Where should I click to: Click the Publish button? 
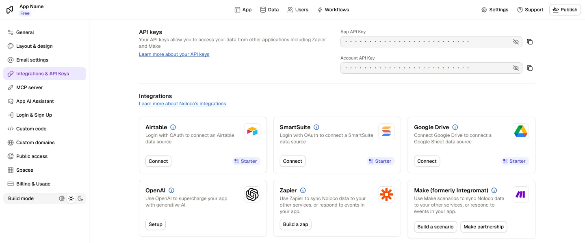click(565, 10)
